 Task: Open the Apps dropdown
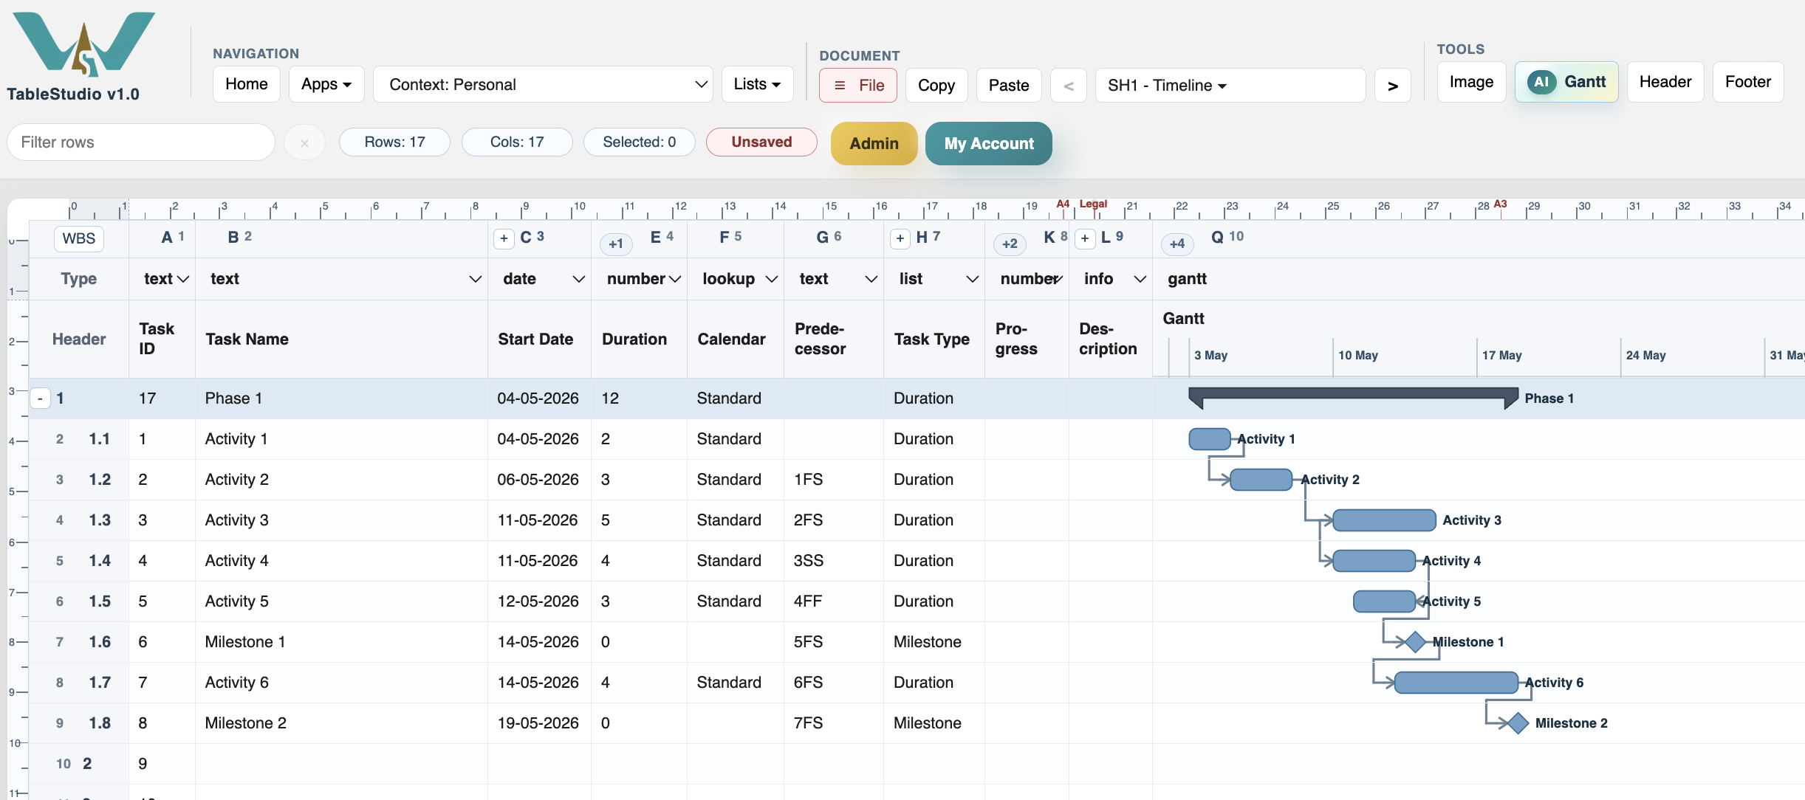coord(326,84)
